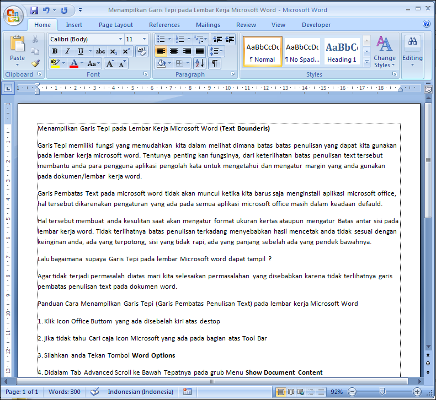Select Browse Object circle on scrollbar
The width and height of the screenshot is (436, 400).
point(428,363)
